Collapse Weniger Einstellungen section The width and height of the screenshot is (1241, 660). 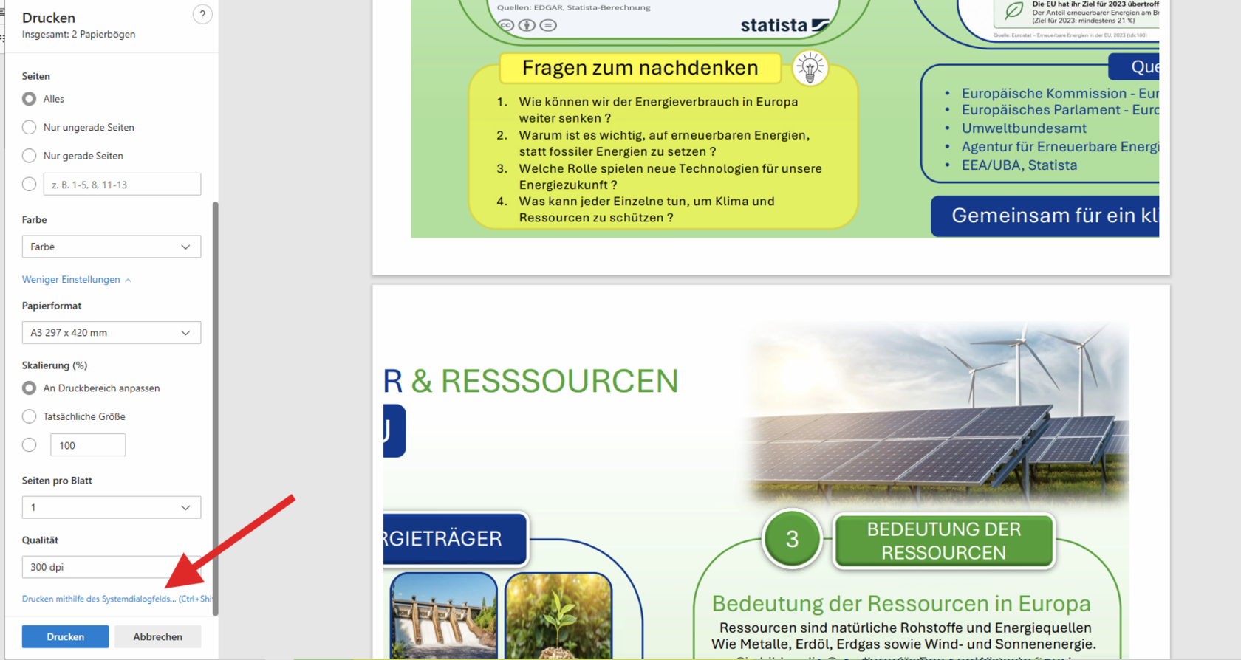pos(77,280)
